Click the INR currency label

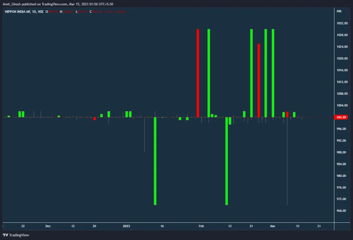pyautogui.click(x=339, y=12)
